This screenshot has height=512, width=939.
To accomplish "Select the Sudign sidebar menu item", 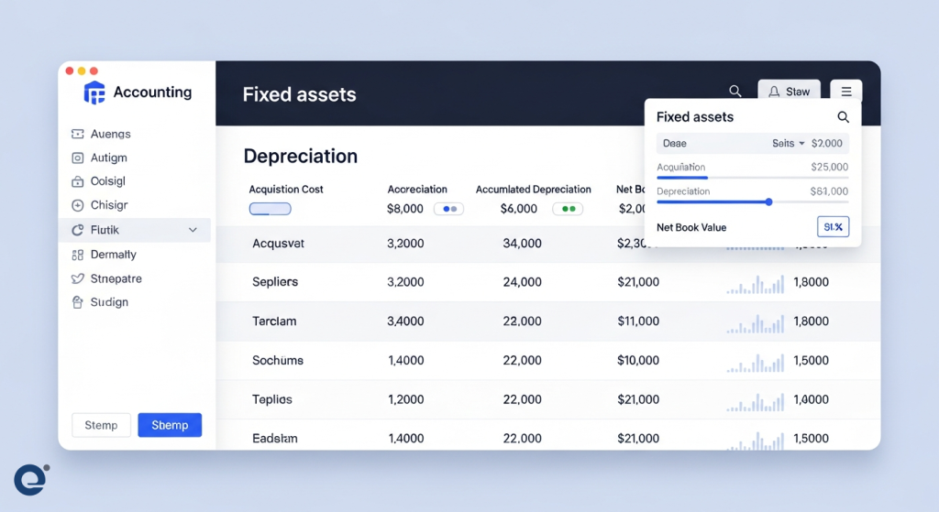I will 109,302.
